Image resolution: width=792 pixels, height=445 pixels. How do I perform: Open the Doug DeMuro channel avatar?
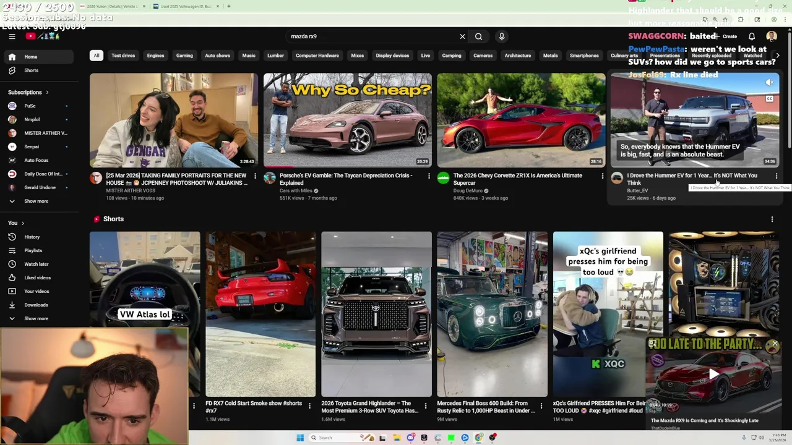click(443, 178)
